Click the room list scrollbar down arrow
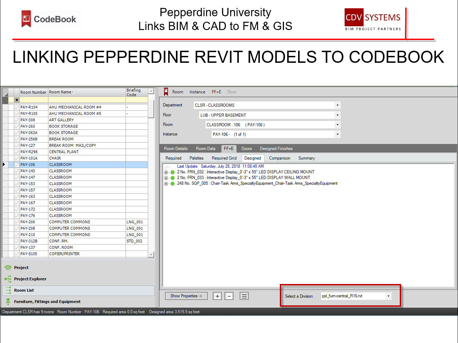This screenshot has width=458, height=343. [x=151, y=255]
